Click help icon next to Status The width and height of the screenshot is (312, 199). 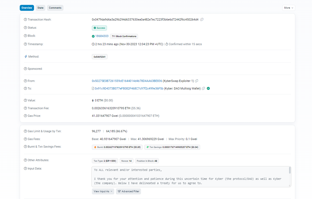pos(25,28)
